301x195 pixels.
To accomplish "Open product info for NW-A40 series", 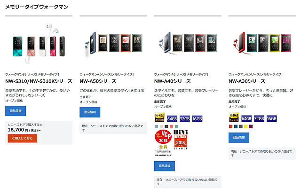I will [165, 166].
